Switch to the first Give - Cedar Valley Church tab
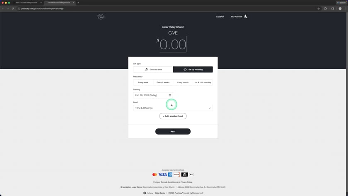Screen dimensions: 348x196 click(27, 2)
